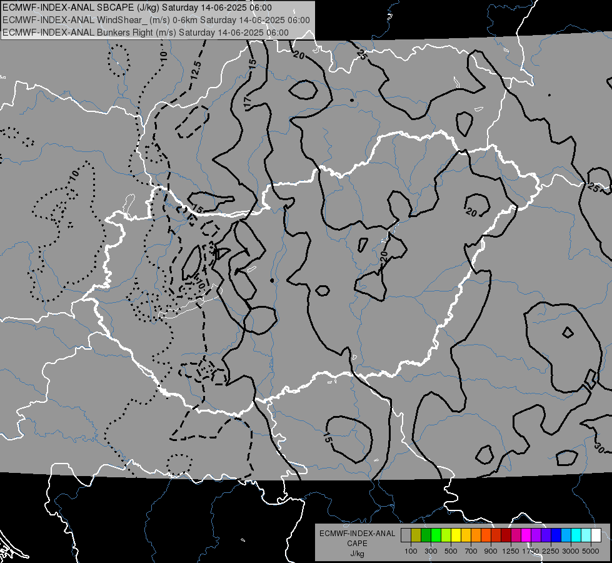Click the 3000 legend value
Viewport: 612px width, 563px height.
click(x=571, y=551)
